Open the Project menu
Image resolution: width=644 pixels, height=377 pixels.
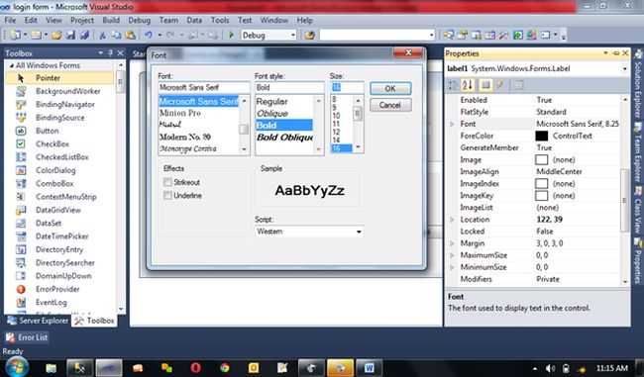coord(82,20)
